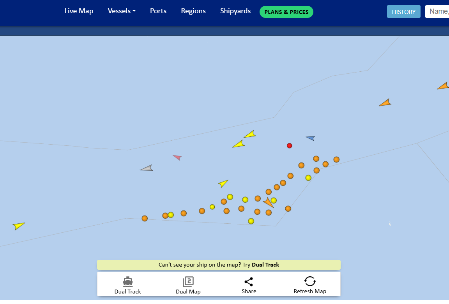Click the Dual Track link in yellow banner
This screenshot has height=304, width=449.
point(265,265)
